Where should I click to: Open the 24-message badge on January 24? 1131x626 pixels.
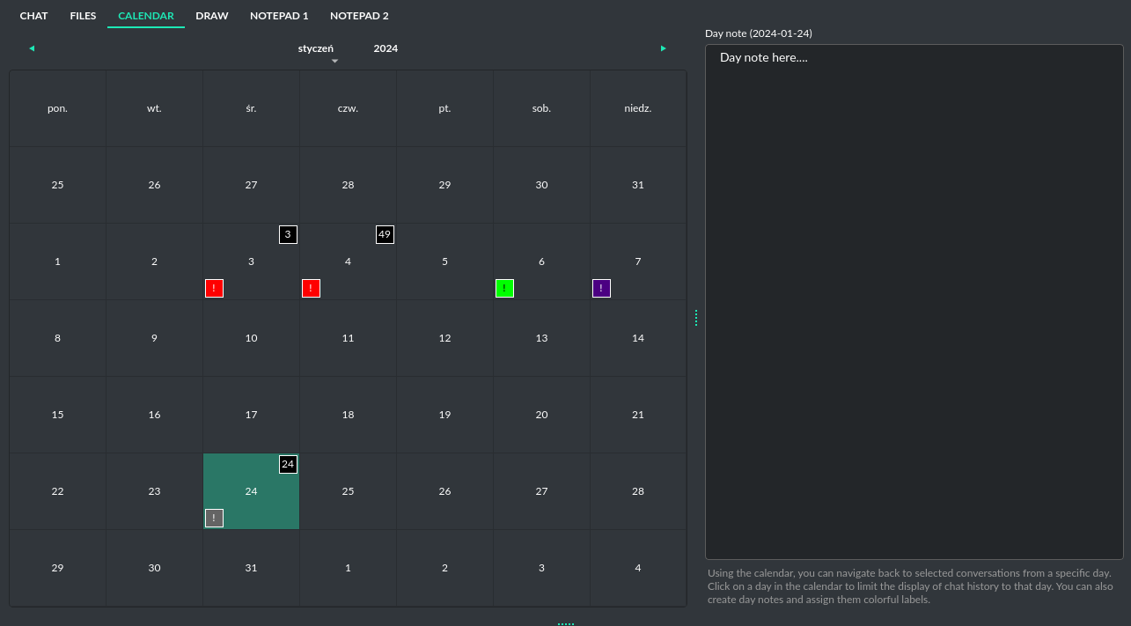click(x=288, y=464)
